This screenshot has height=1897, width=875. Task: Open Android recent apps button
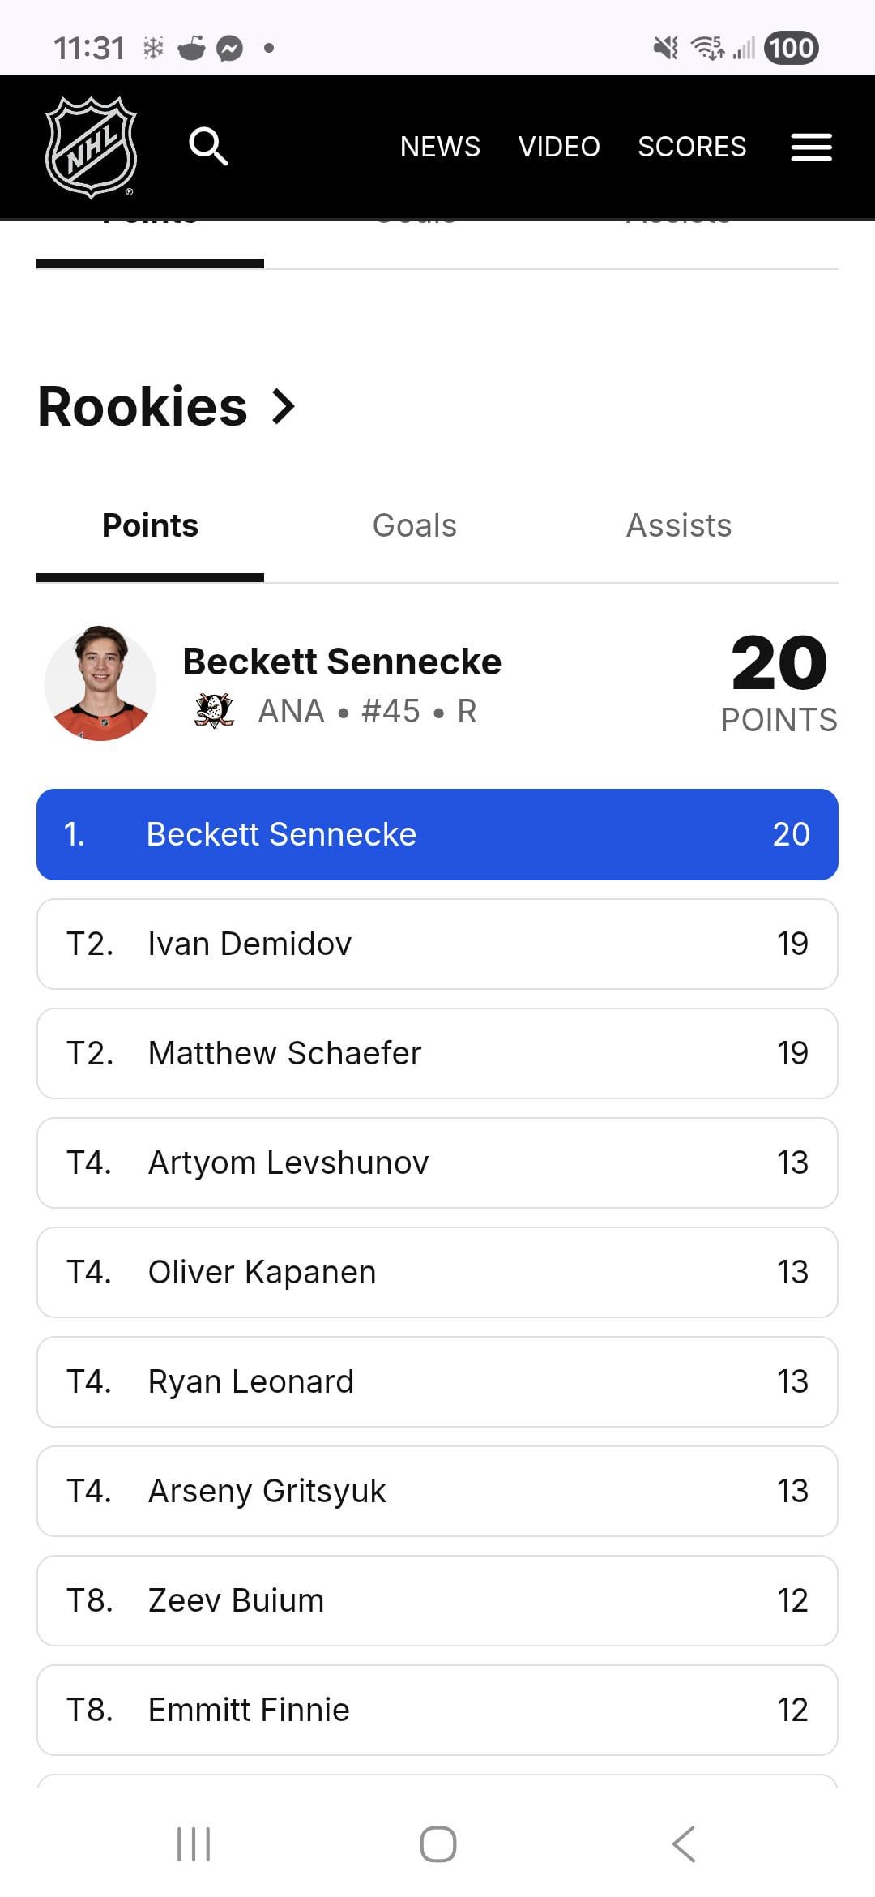coord(194,1844)
